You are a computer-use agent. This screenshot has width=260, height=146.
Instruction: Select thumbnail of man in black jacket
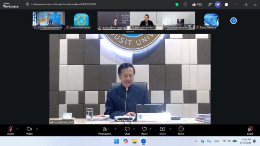tap(146, 21)
